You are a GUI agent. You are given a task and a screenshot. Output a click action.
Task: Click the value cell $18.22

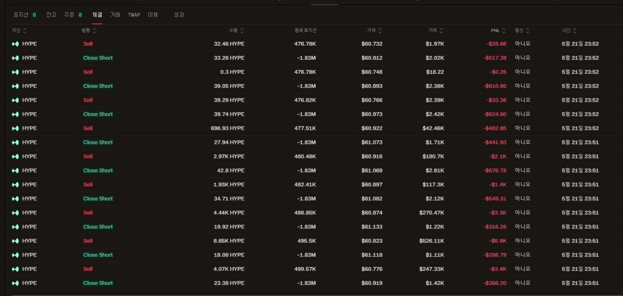click(x=435, y=72)
